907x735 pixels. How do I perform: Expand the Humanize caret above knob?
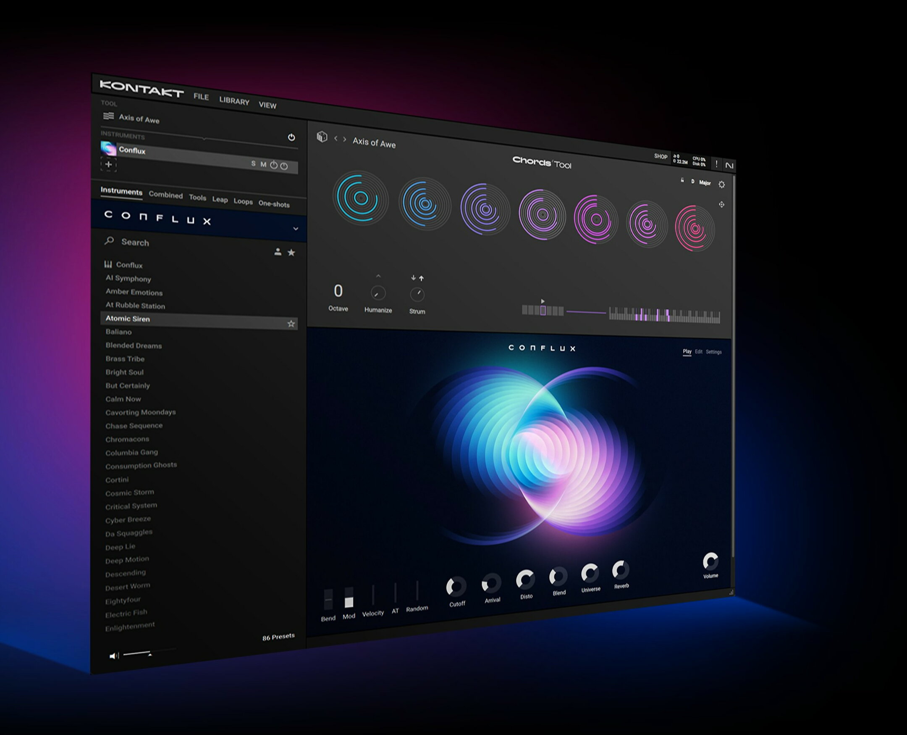(x=378, y=276)
